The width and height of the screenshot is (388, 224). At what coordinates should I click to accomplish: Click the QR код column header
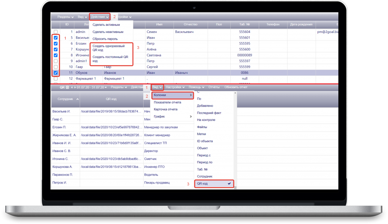point(111,99)
